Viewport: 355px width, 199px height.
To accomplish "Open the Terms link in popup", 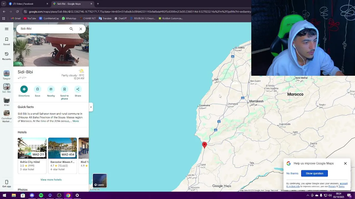I will 341,187.
